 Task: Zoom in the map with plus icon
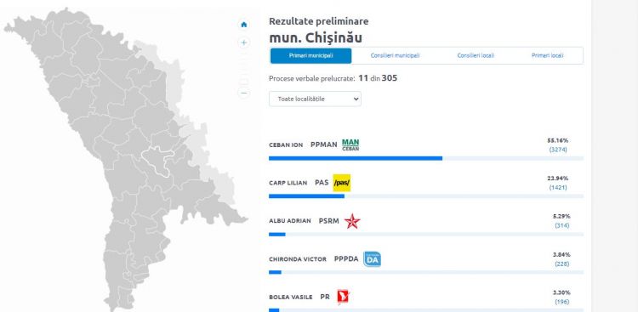coord(244,43)
